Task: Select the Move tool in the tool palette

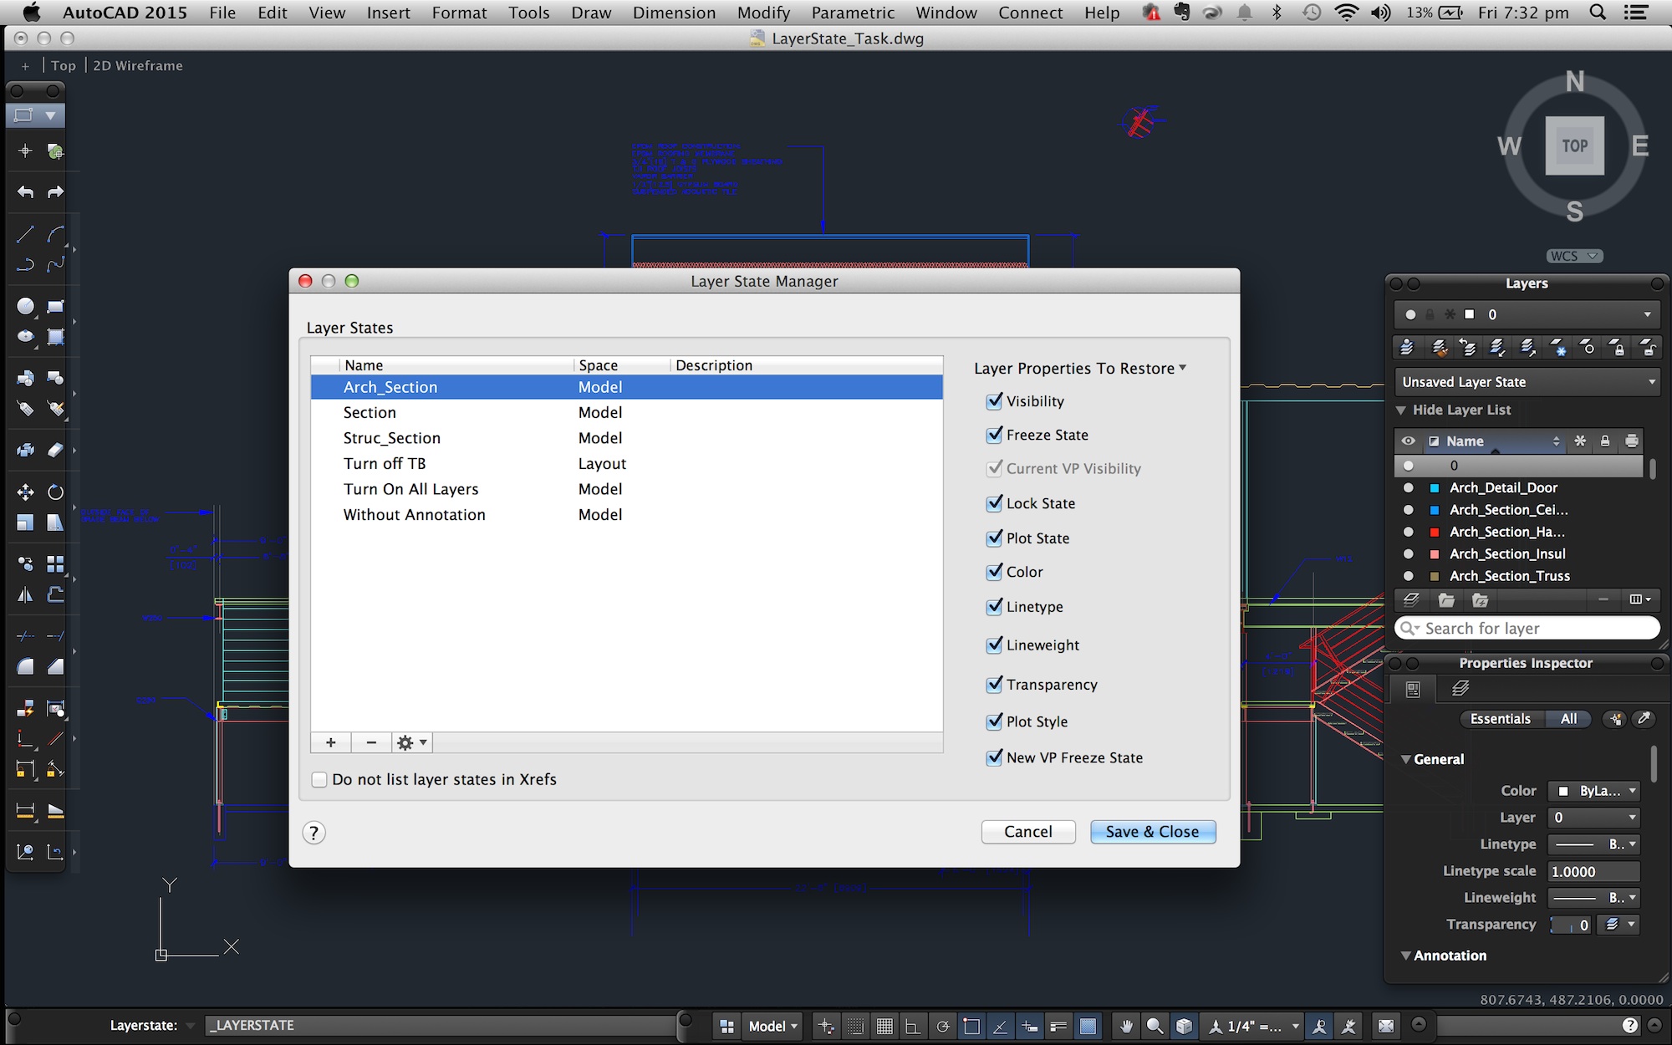Action: pos(25,492)
